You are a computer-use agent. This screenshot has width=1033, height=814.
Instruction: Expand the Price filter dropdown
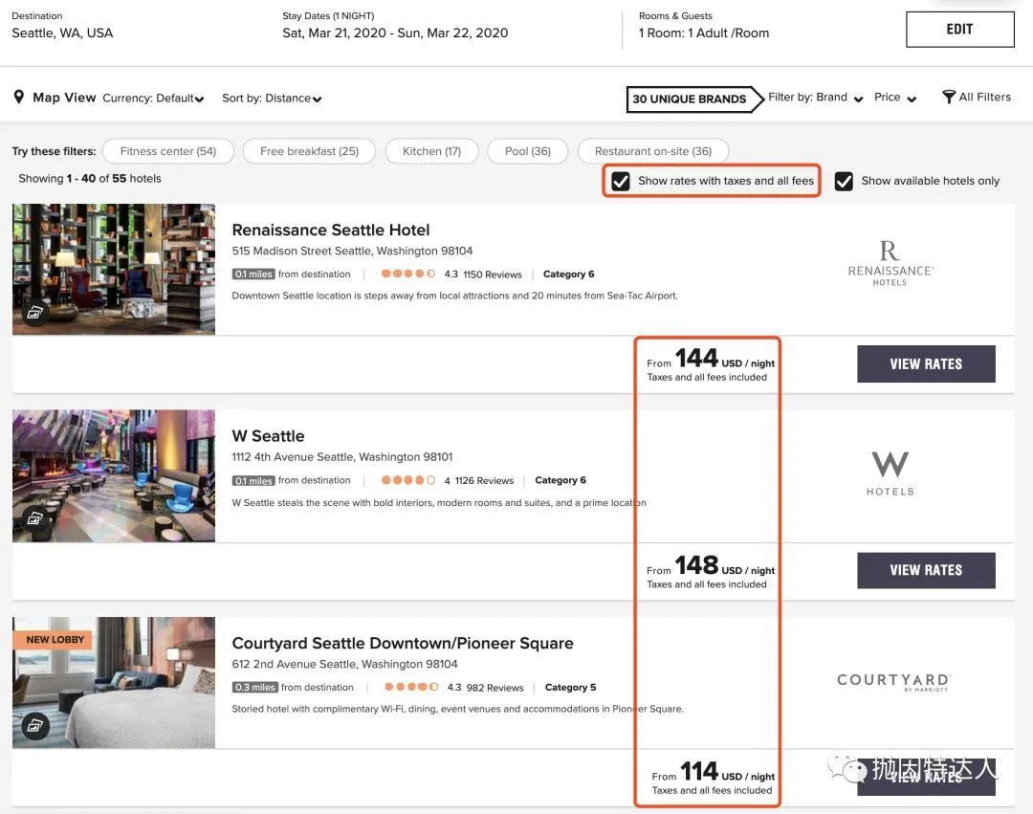(x=895, y=98)
